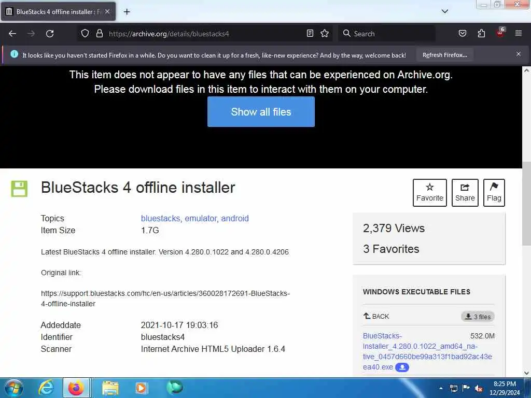
Task: Click the Share button
Action: [x=465, y=193]
